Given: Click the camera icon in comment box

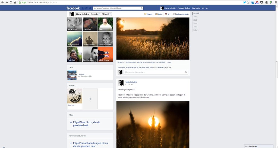Looking at the screenshot, I should [x=186, y=72].
